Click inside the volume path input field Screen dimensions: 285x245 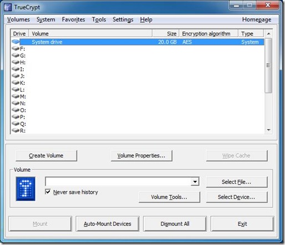pos(118,182)
